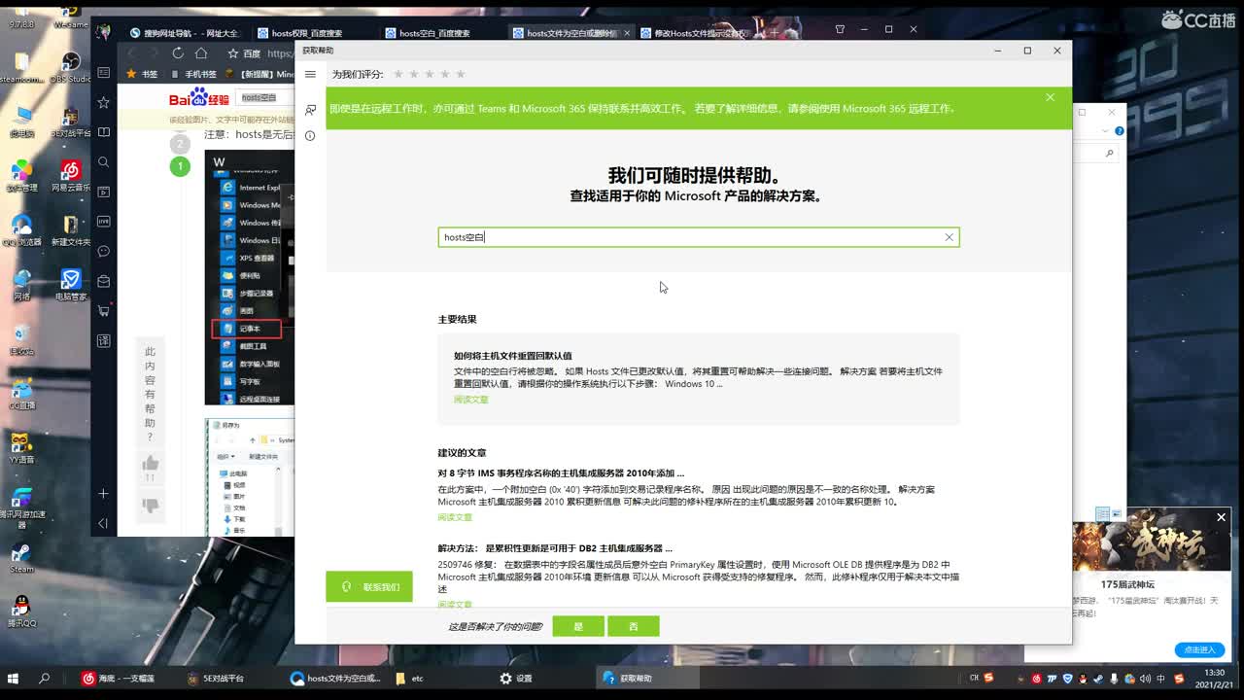Open taskbar search magnifier
The image size is (1244, 700).
click(x=44, y=679)
